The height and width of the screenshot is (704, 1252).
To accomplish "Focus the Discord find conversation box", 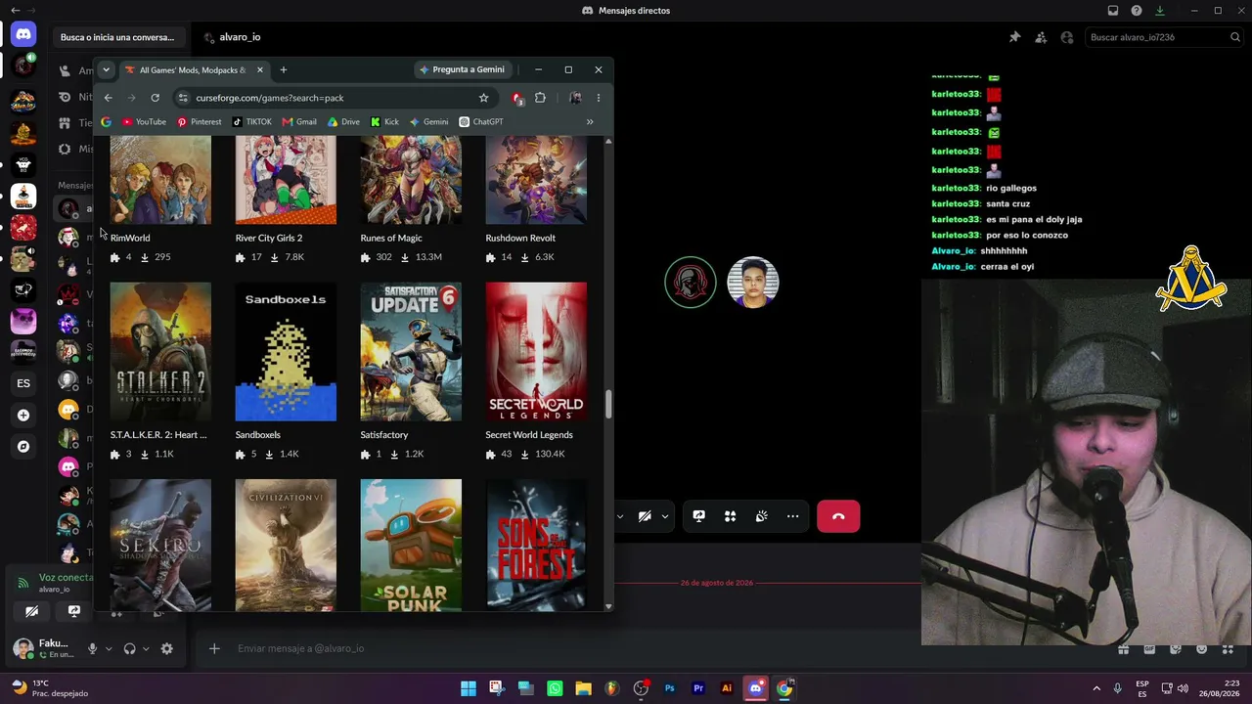I will tap(117, 37).
